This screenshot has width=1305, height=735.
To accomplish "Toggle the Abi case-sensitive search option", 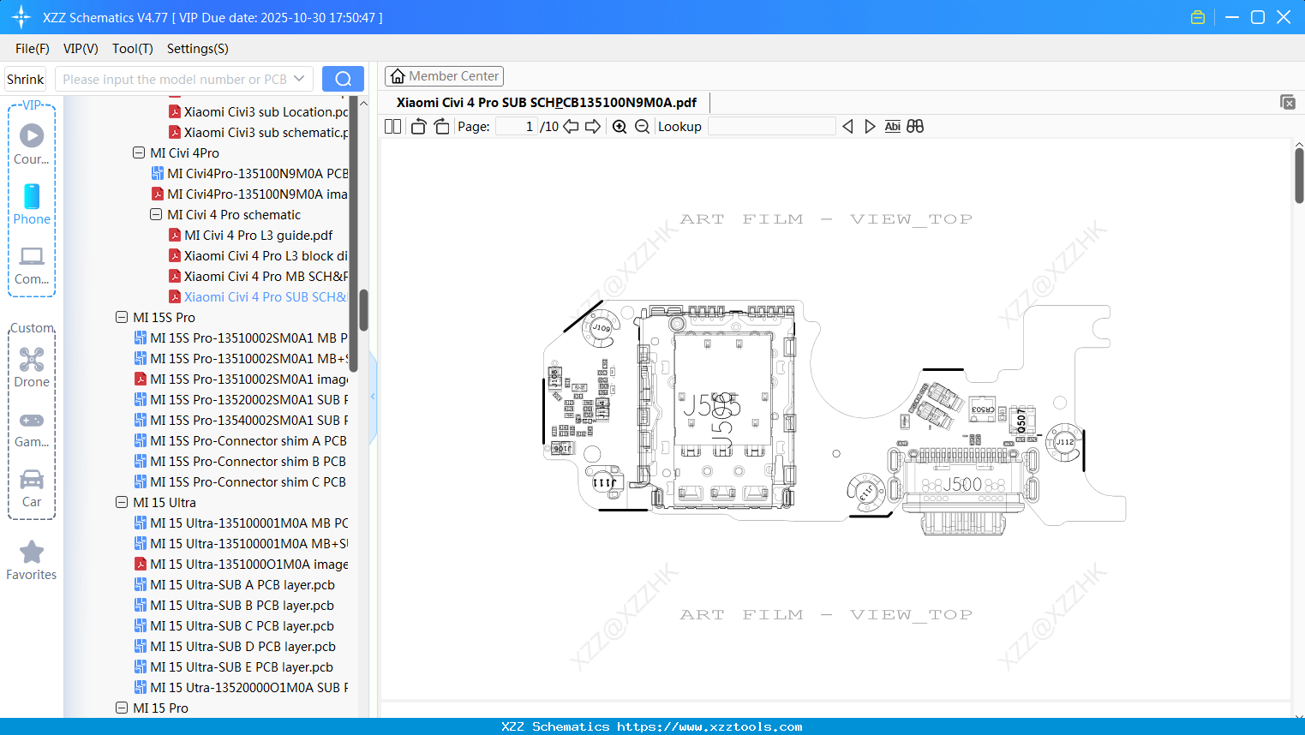I will click(x=892, y=126).
